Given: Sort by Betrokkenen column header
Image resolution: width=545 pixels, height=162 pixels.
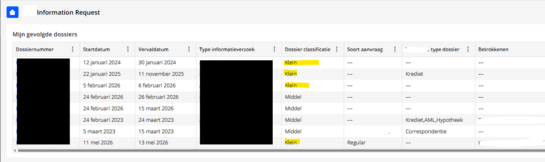Looking at the screenshot, I should (493, 49).
